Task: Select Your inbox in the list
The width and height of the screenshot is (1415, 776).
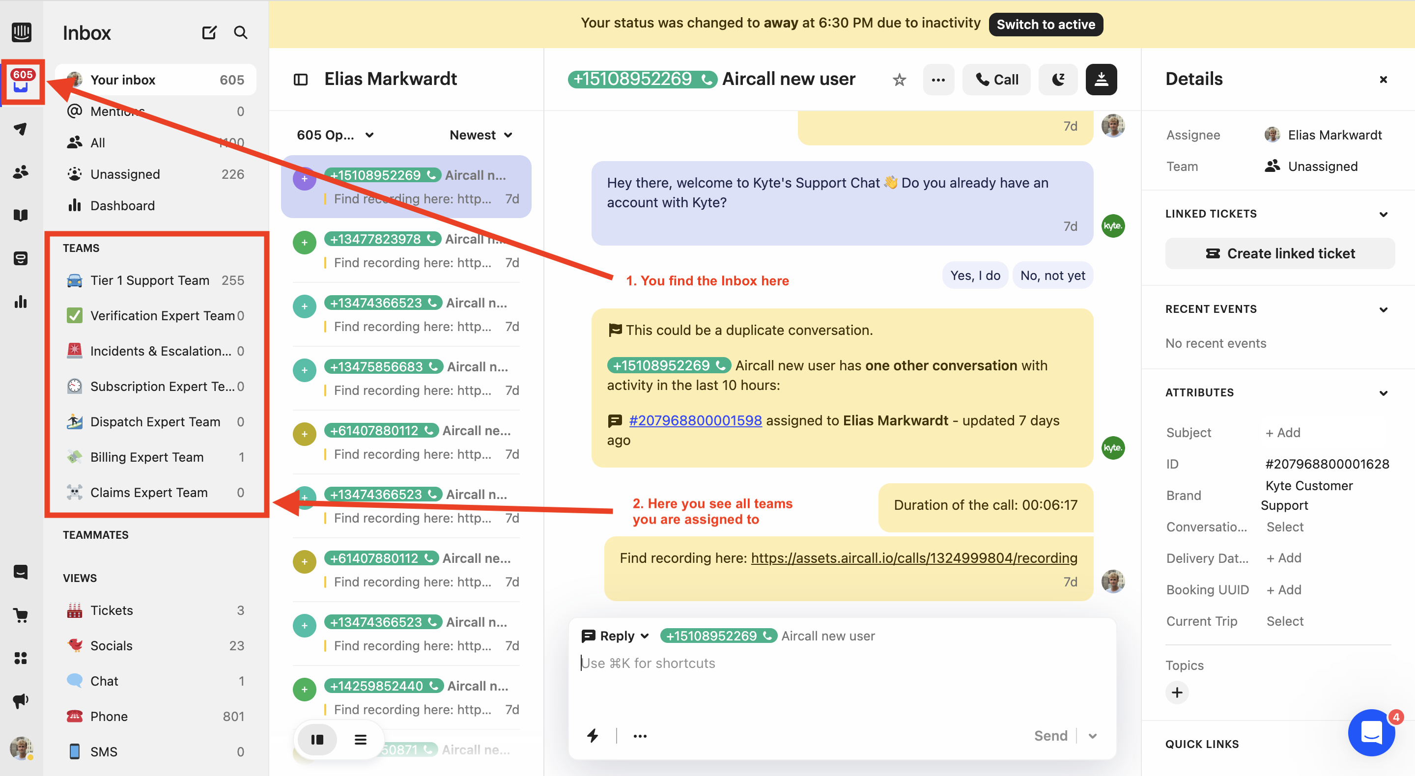Action: [x=155, y=80]
